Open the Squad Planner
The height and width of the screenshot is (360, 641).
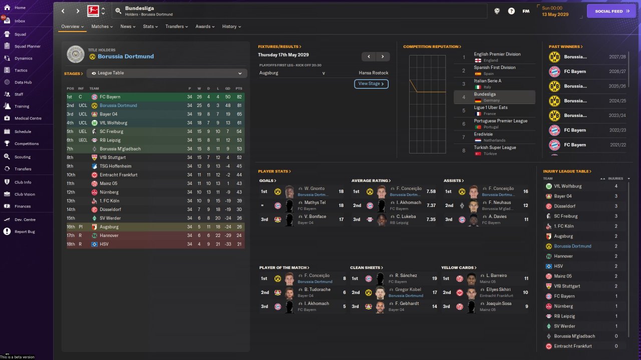pyautogui.click(x=27, y=46)
